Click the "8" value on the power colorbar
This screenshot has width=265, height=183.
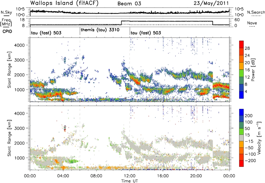pyautogui.click(x=246, y=85)
